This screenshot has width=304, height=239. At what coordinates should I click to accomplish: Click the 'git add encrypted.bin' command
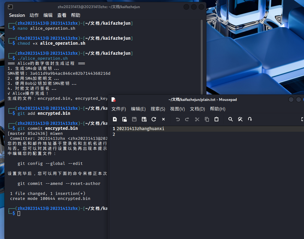[x=44, y=114]
